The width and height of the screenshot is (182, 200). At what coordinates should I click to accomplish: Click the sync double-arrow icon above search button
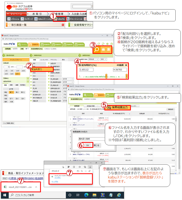103,44
